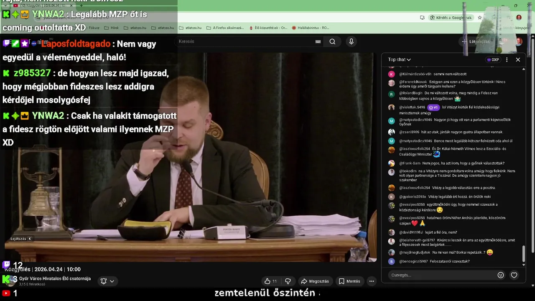Click the Létrehozás create button
Screen dimensions: 535x301
pos(476,41)
